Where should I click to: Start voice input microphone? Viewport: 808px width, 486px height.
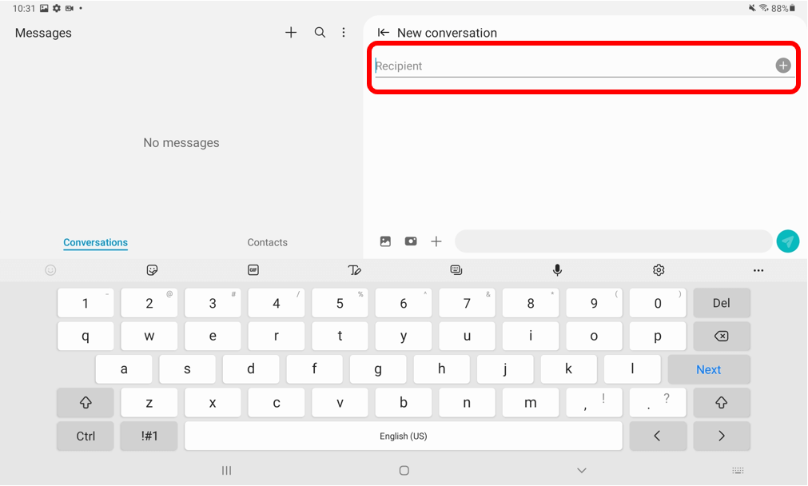pyautogui.click(x=557, y=270)
